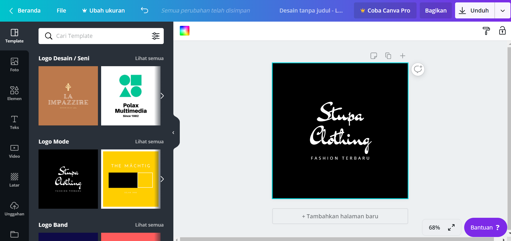Screen dimensions: 511x241
Task: Select The Mächtig yellow logo template
Action: [131, 179]
